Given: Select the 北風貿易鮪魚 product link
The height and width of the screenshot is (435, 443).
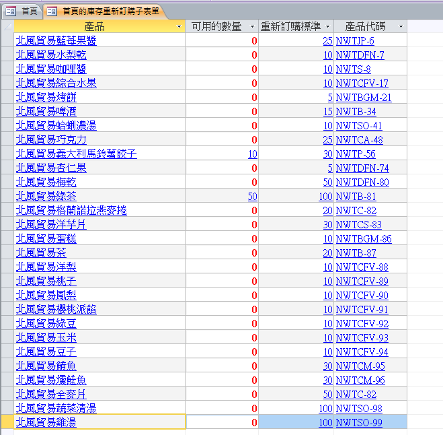Looking at the screenshot, I should click(x=46, y=366).
